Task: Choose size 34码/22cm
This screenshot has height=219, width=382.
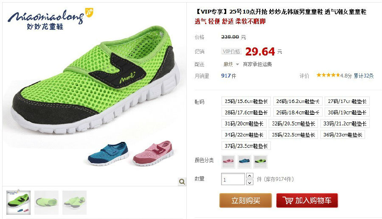Action: pyautogui.click(x=244, y=135)
